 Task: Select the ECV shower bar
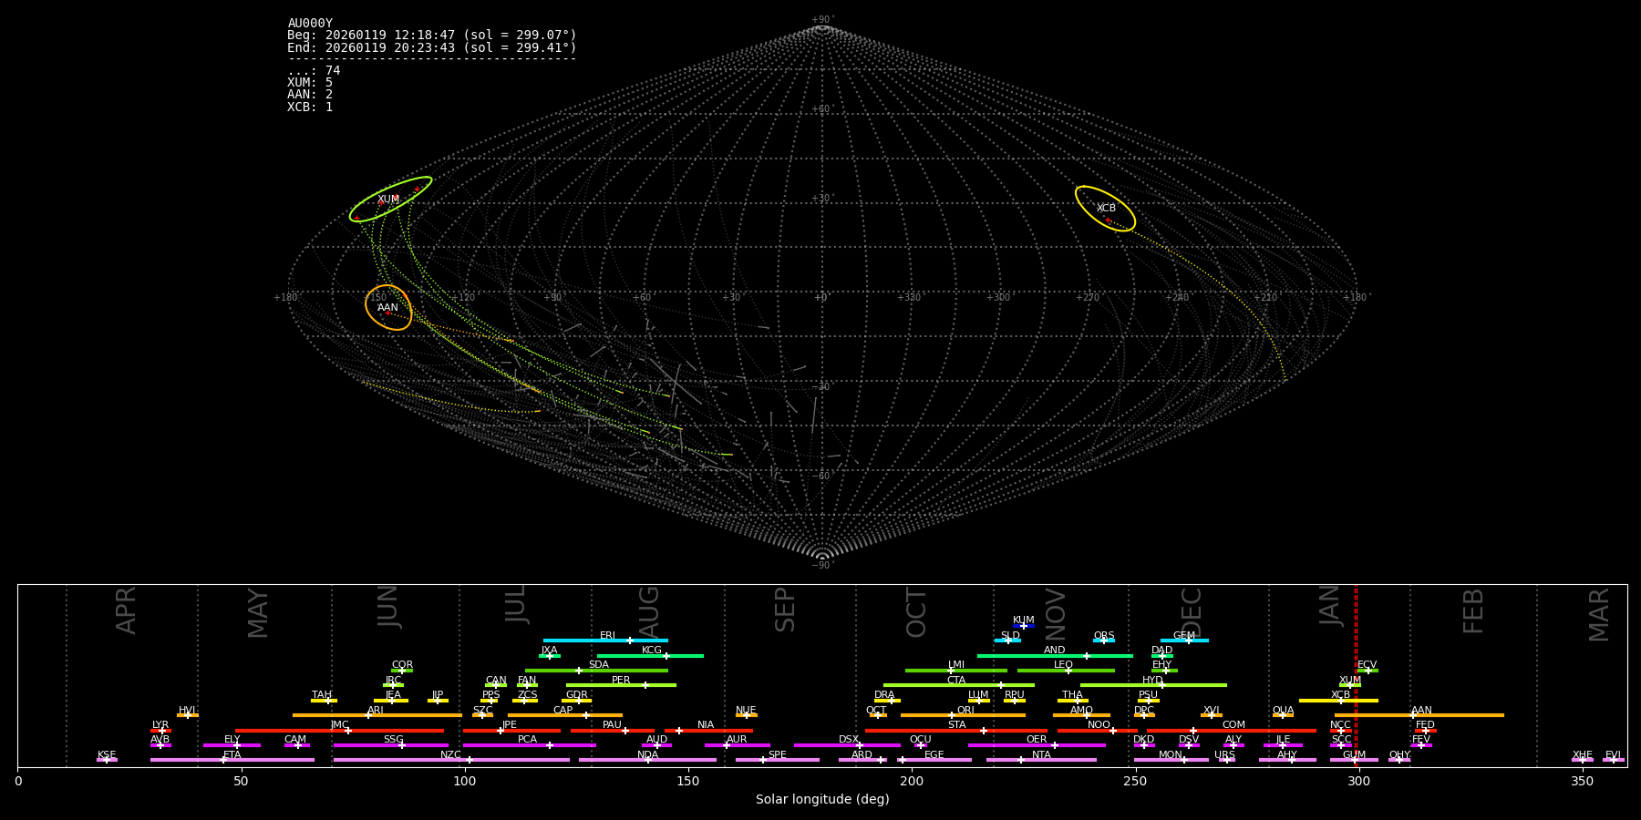click(1367, 671)
